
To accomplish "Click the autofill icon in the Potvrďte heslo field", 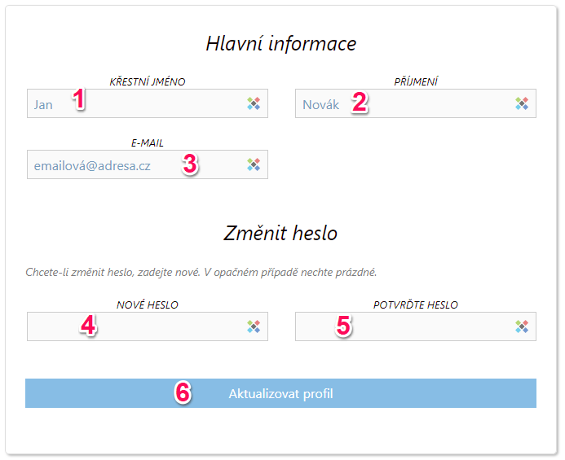I will point(522,326).
